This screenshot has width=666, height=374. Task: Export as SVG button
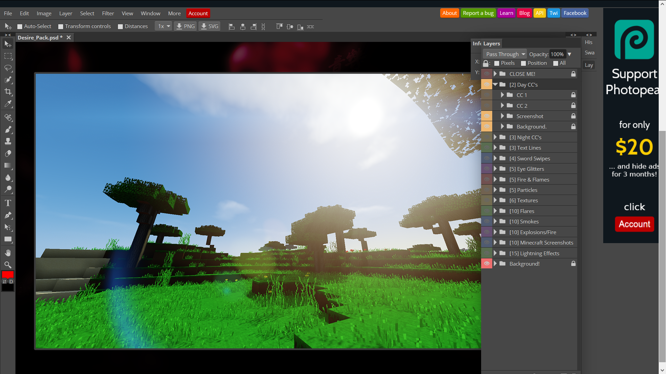210,26
